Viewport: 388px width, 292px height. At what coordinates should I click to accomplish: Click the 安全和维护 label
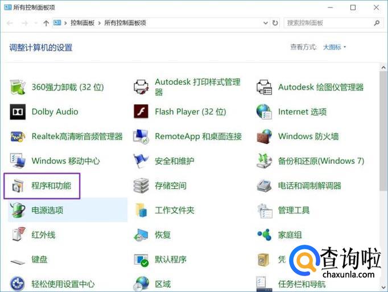[175, 161]
